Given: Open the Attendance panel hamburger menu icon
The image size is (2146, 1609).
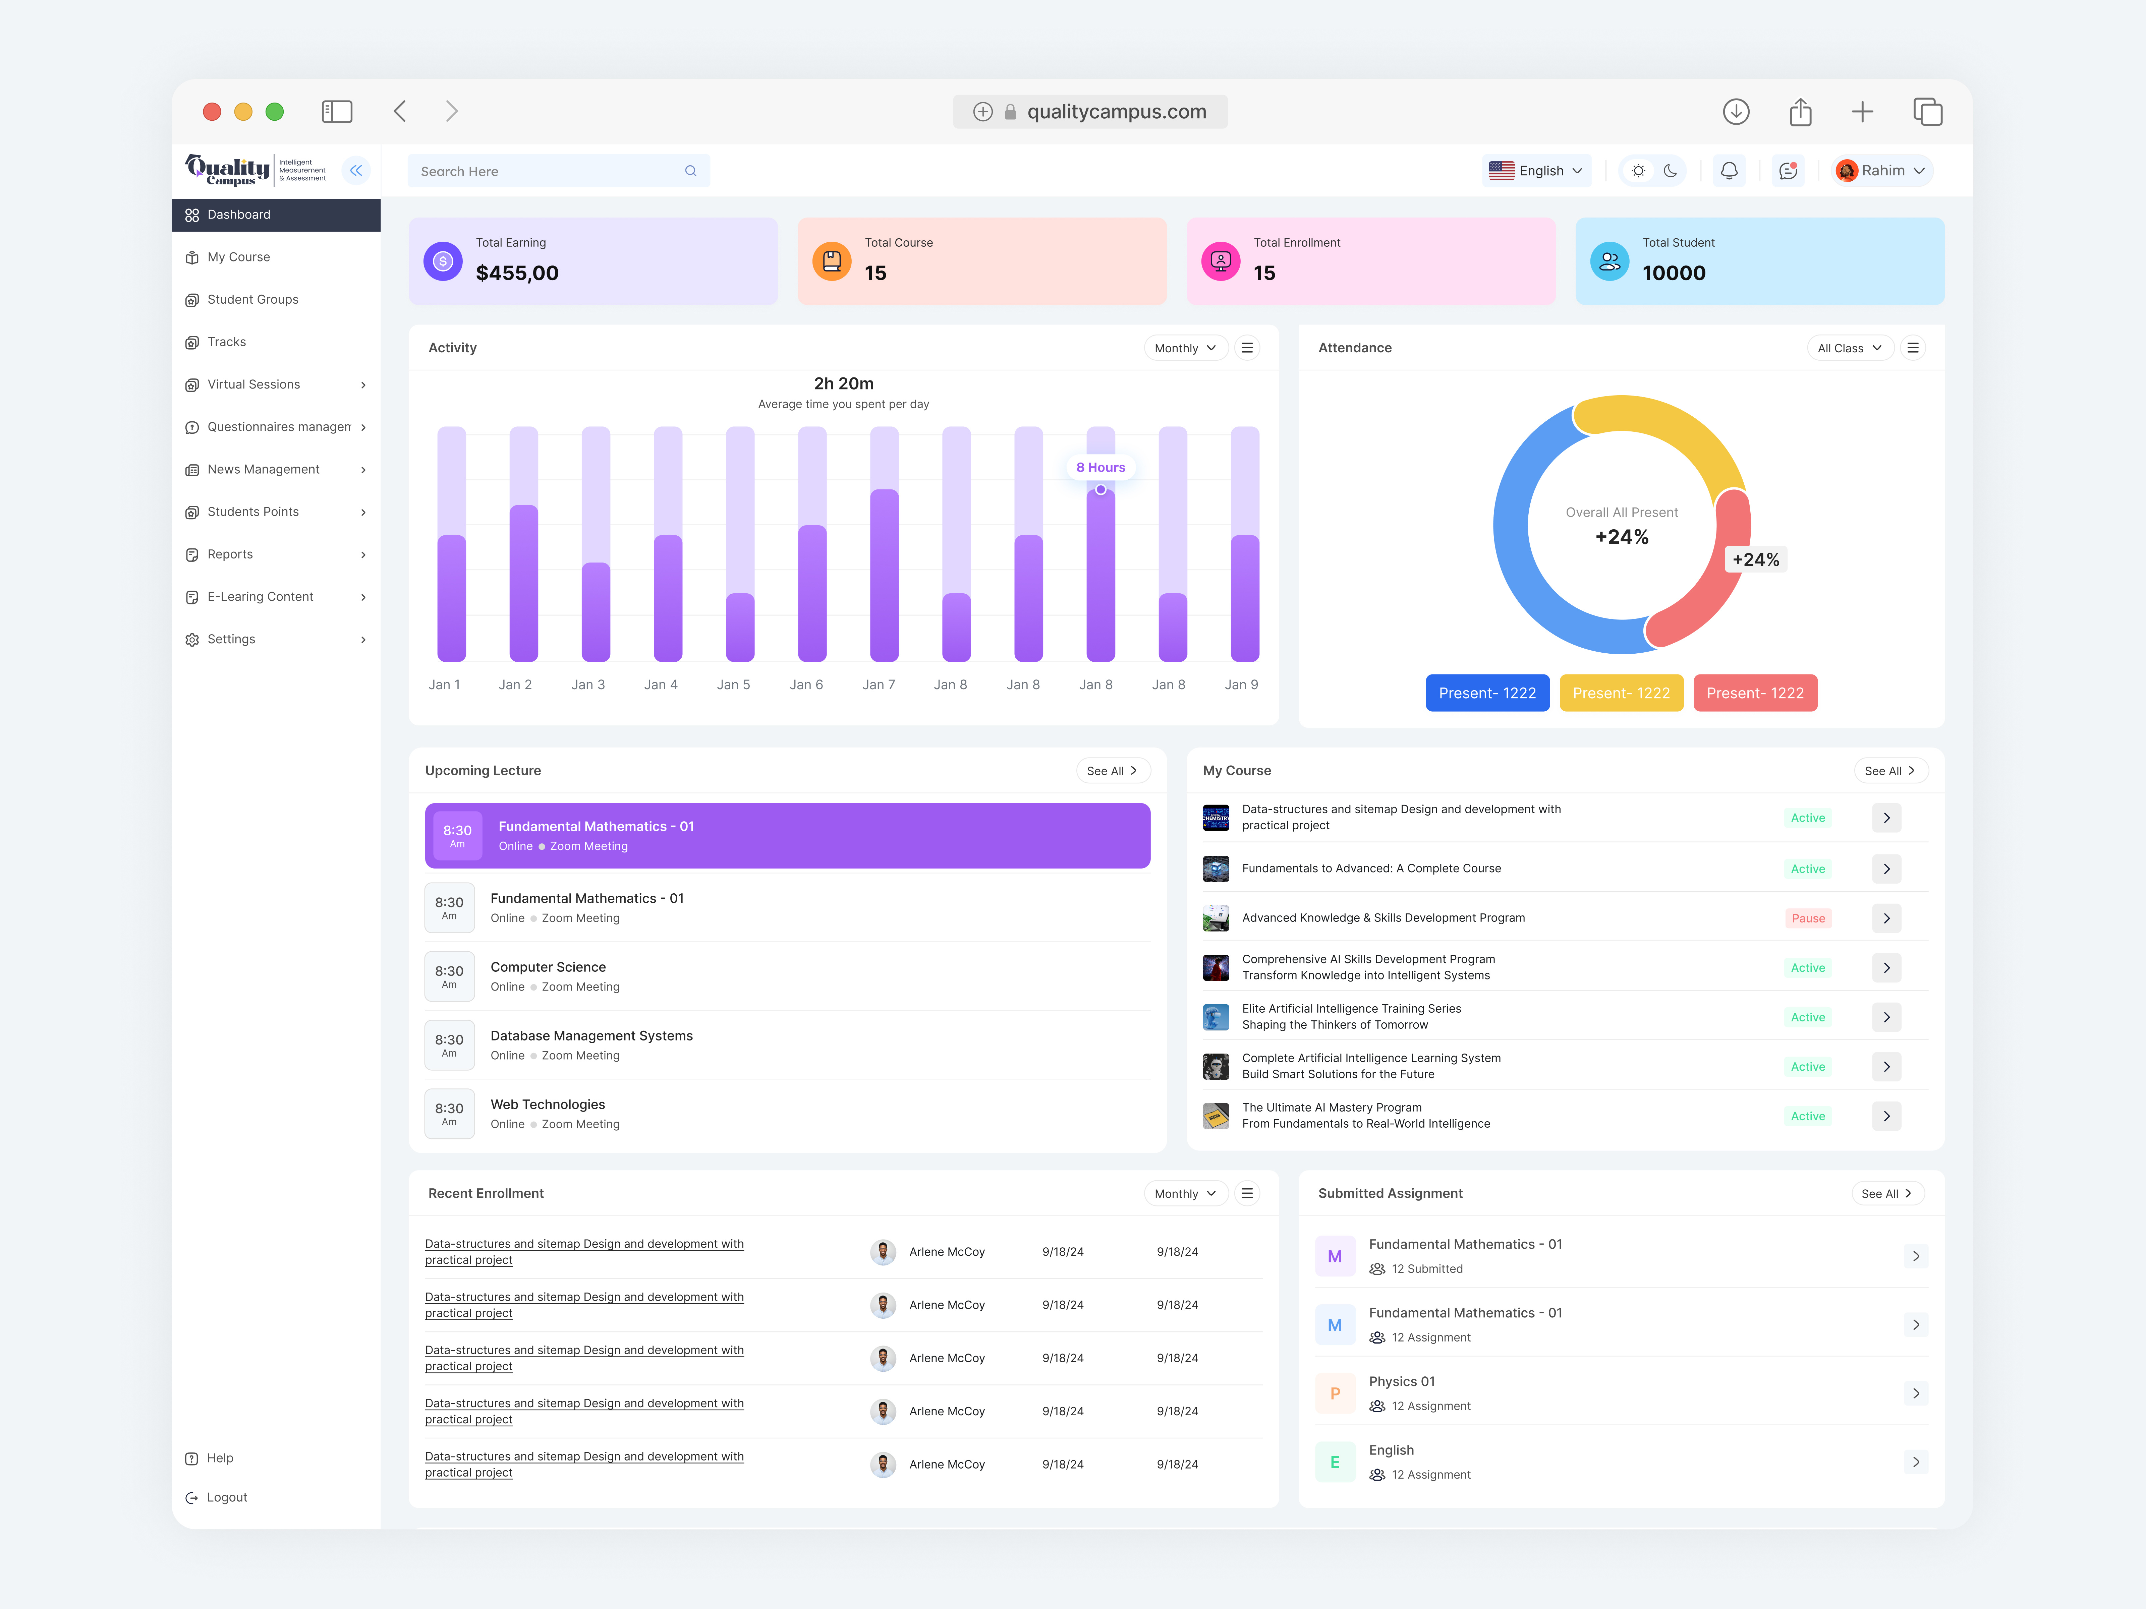Looking at the screenshot, I should [x=1913, y=347].
